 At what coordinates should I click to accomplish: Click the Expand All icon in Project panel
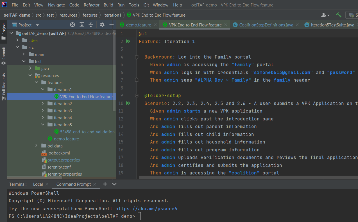(82, 25)
